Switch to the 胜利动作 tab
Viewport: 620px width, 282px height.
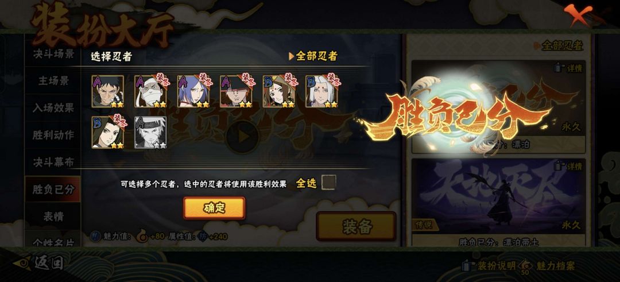pos(53,134)
